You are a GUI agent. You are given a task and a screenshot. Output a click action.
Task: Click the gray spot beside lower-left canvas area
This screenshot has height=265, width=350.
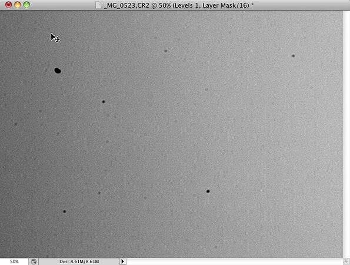click(x=99, y=193)
